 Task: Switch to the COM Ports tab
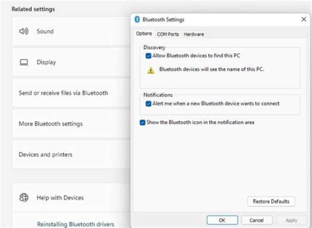pyautogui.click(x=168, y=34)
